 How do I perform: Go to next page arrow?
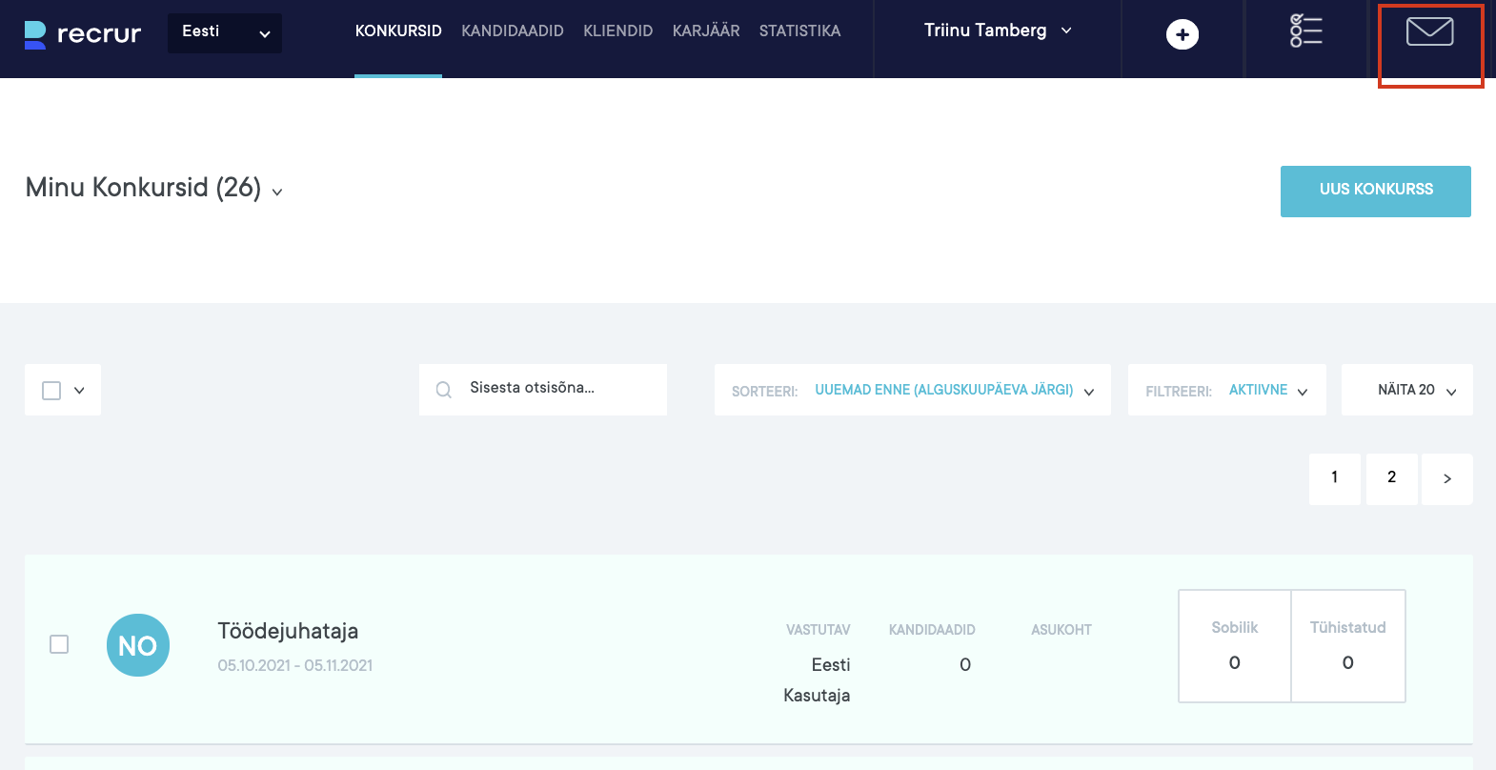(1446, 478)
